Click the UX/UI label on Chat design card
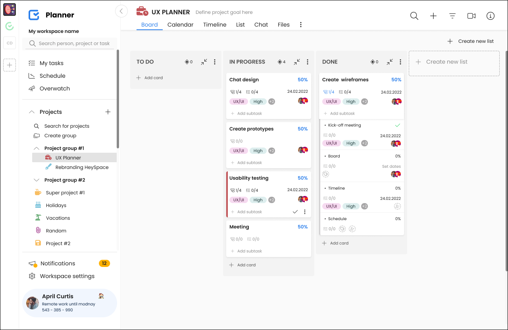Screen dimensions: 508x330 pyautogui.click(x=239, y=102)
